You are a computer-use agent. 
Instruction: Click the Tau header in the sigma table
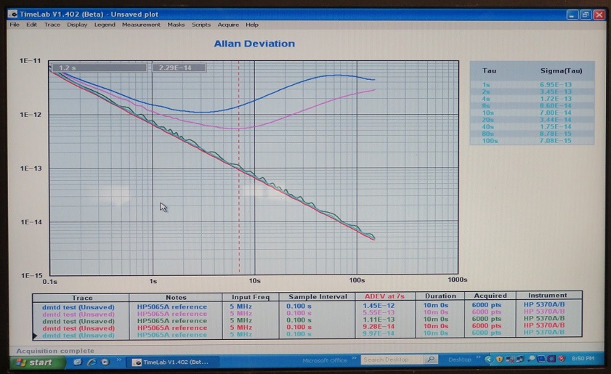click(489, 71)
